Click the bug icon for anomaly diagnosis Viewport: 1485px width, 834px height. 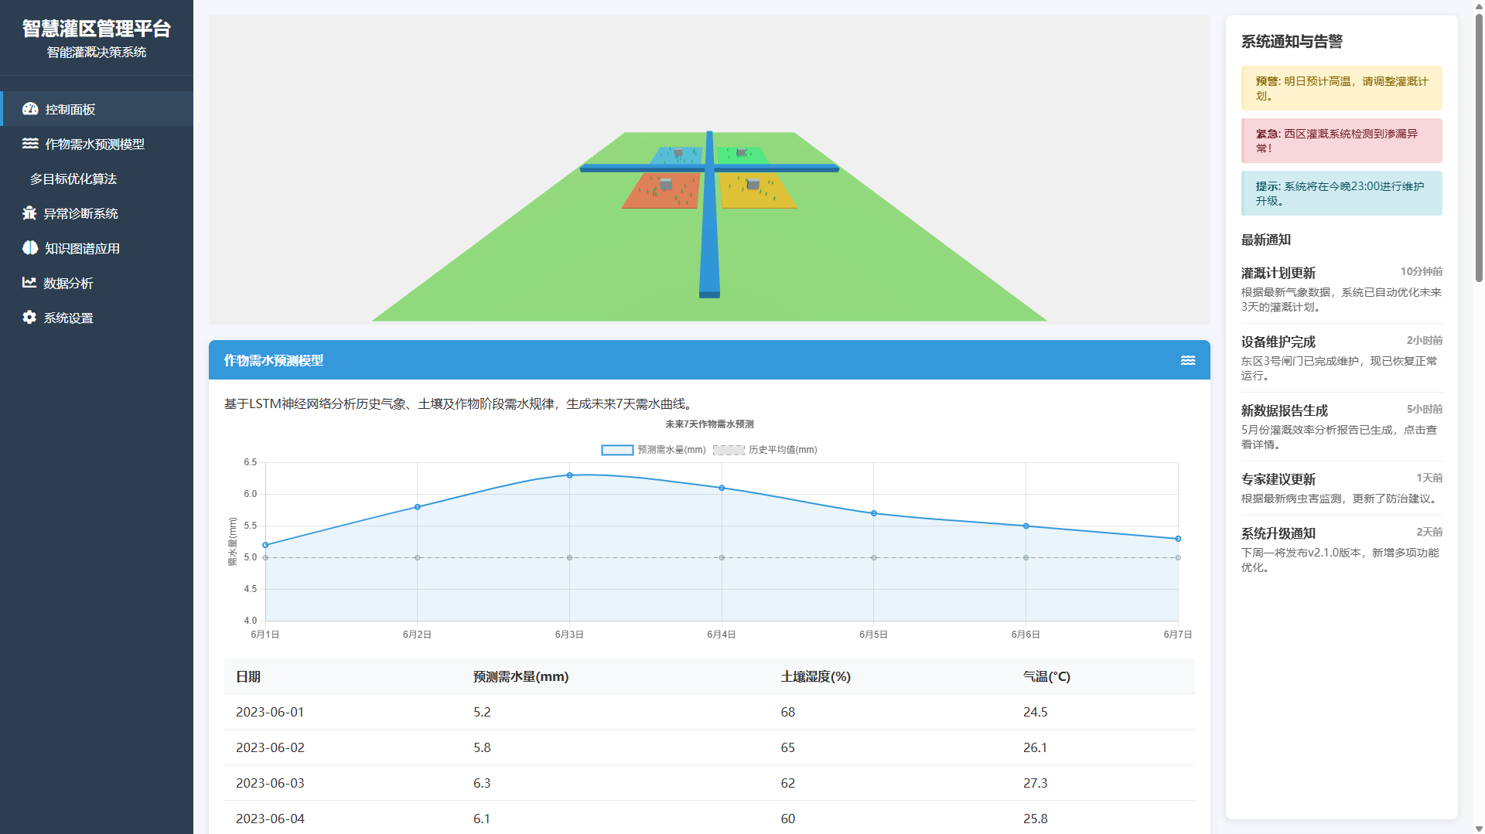29,213
